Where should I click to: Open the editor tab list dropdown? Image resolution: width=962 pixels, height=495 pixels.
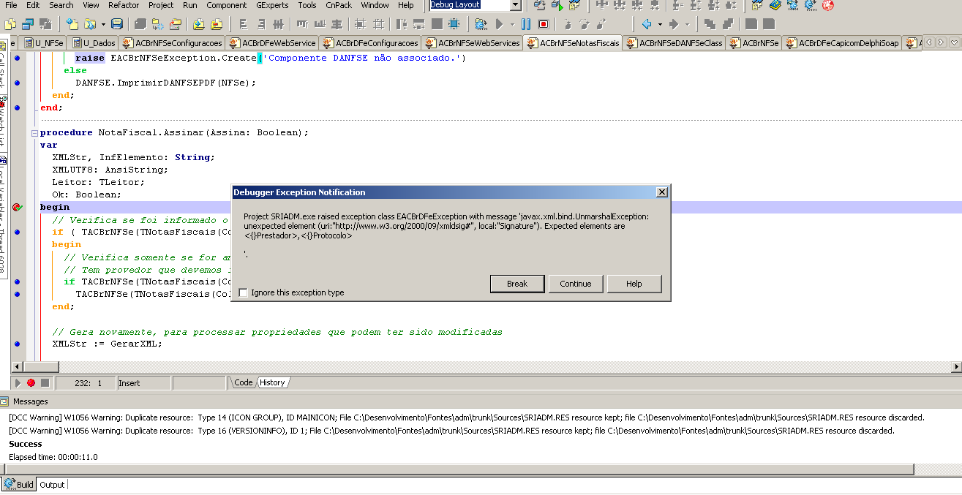pyautogui.click(x=954, y=42)
